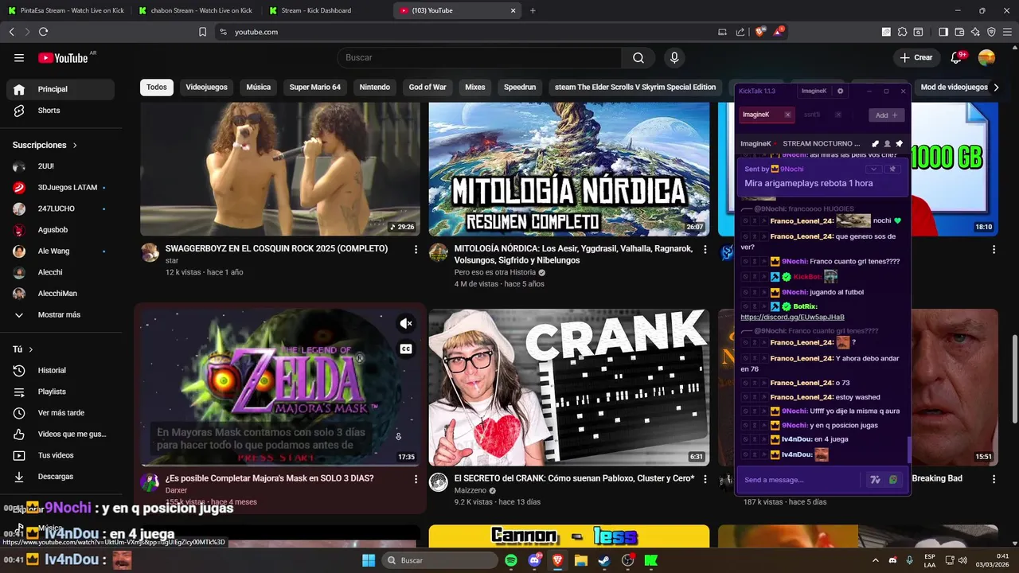Open Historial in the sidebar

[x=61, y=370]
